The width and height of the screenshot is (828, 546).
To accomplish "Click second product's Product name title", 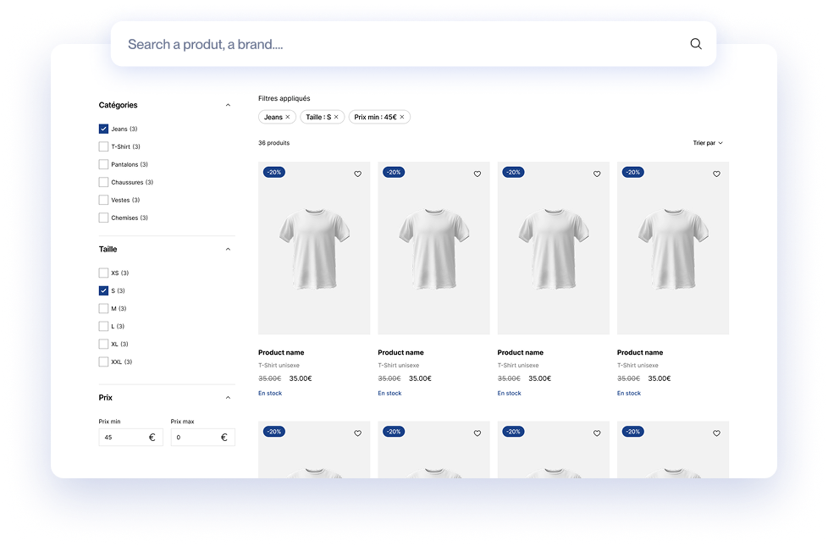I will pos(400,353).
